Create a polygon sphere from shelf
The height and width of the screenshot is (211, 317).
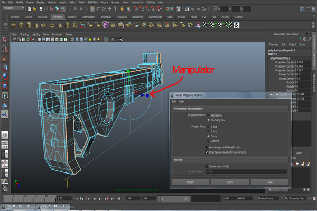pos(14,25)
